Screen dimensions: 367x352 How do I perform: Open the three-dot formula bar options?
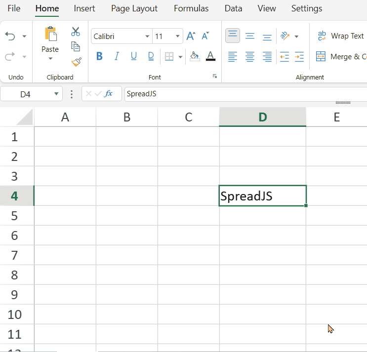72,94
